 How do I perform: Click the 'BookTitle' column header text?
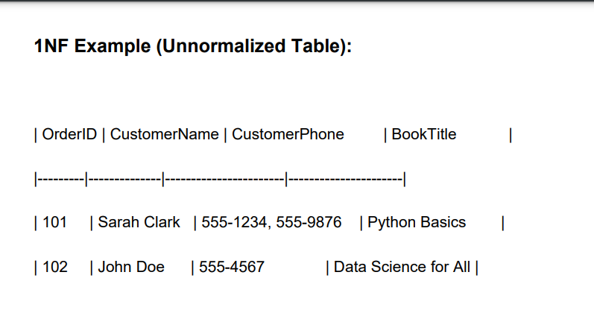click(x=424, y=134)
